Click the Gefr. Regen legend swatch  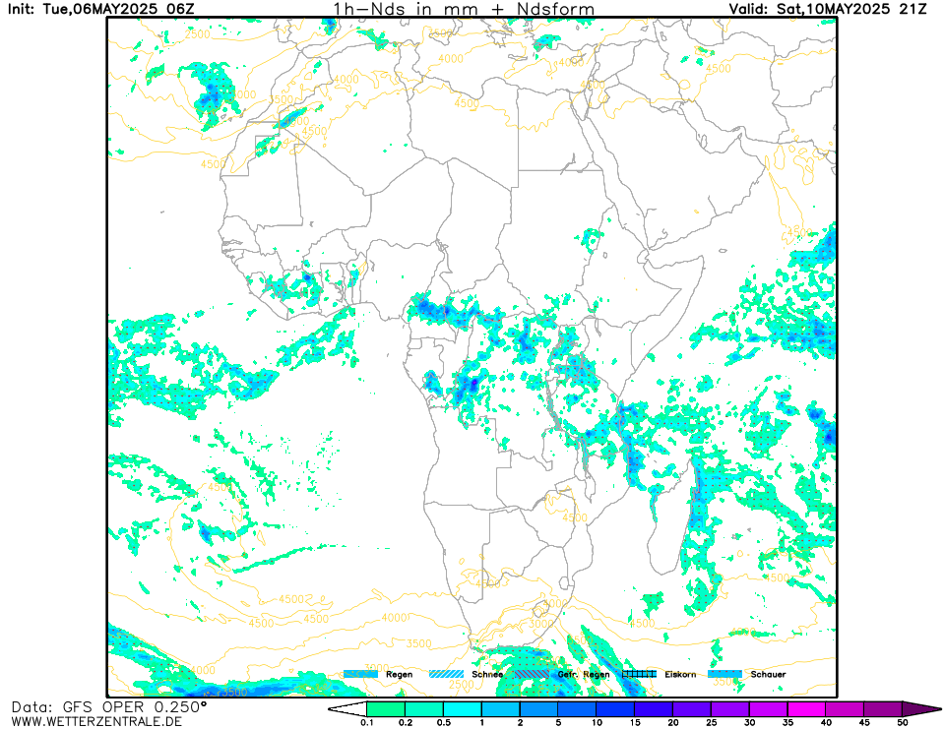pos(533,674)
